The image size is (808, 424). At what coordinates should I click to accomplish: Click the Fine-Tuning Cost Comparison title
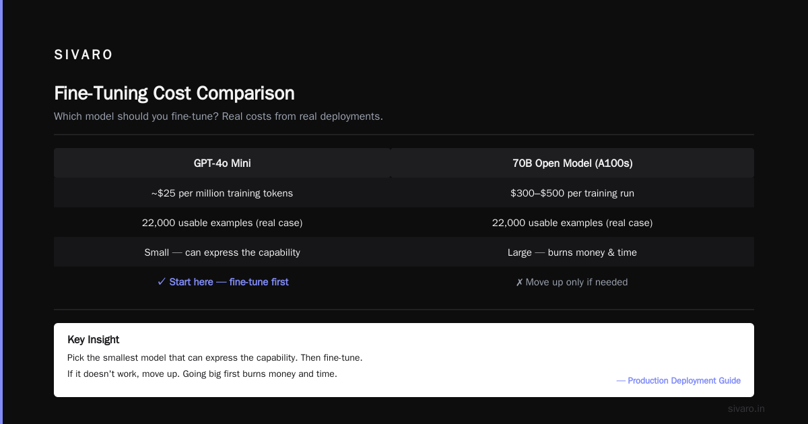[174, 93]
